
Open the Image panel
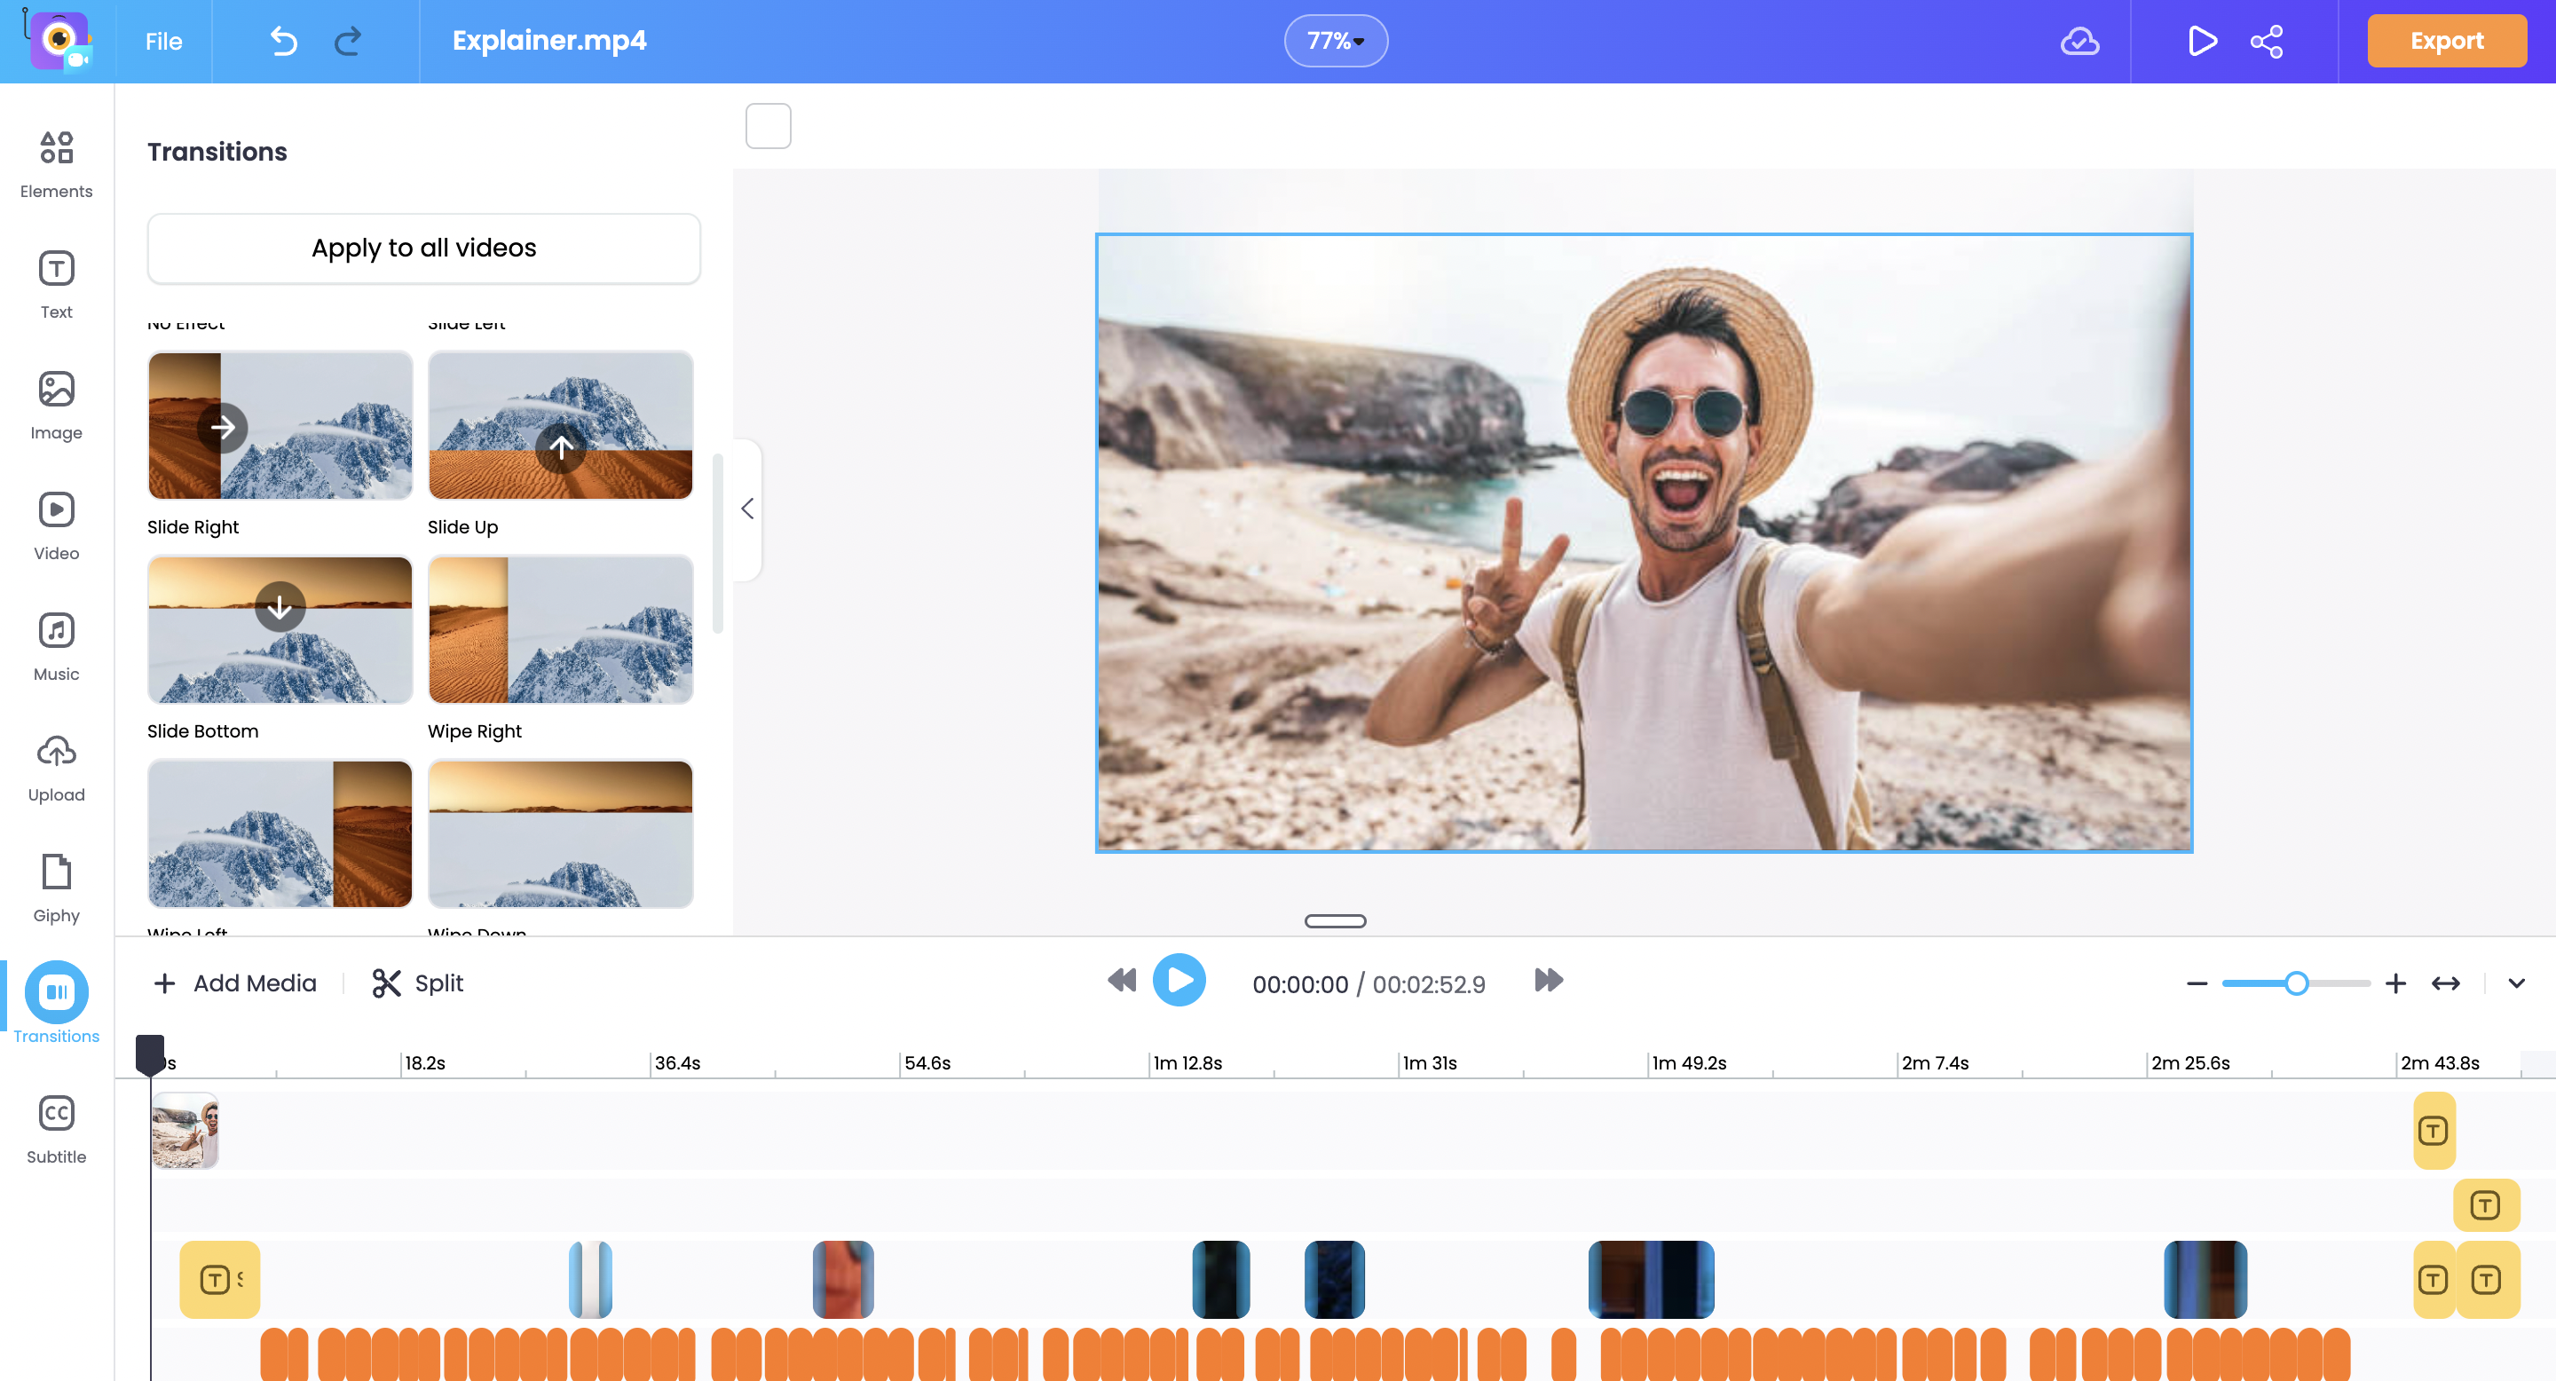point(56,403)
